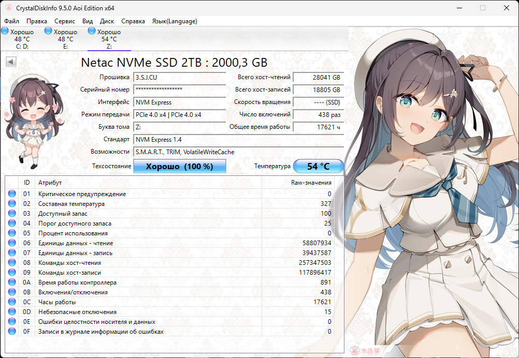
Task: Open the Диск menu
Action: tap(107, 21)
